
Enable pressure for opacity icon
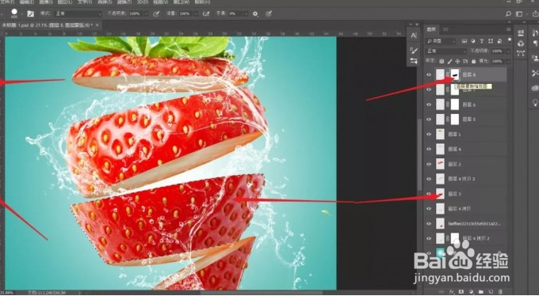(x=156, y=13)
